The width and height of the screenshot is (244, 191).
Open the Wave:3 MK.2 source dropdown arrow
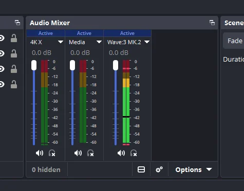coord(147,42)
